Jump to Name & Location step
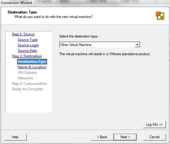The image size is (170, 144). tap(32, 67)
